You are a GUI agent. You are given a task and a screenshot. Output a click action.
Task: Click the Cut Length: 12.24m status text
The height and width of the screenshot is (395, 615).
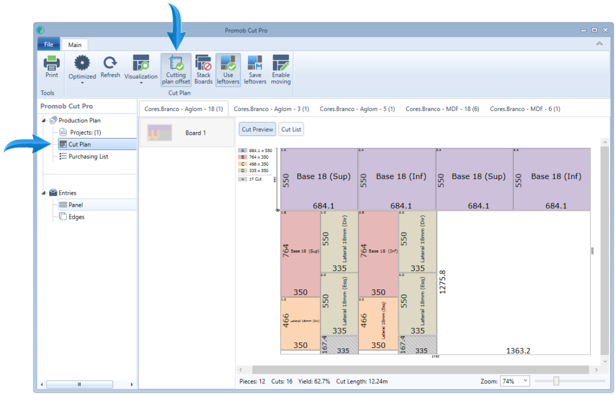click(362, 381)
